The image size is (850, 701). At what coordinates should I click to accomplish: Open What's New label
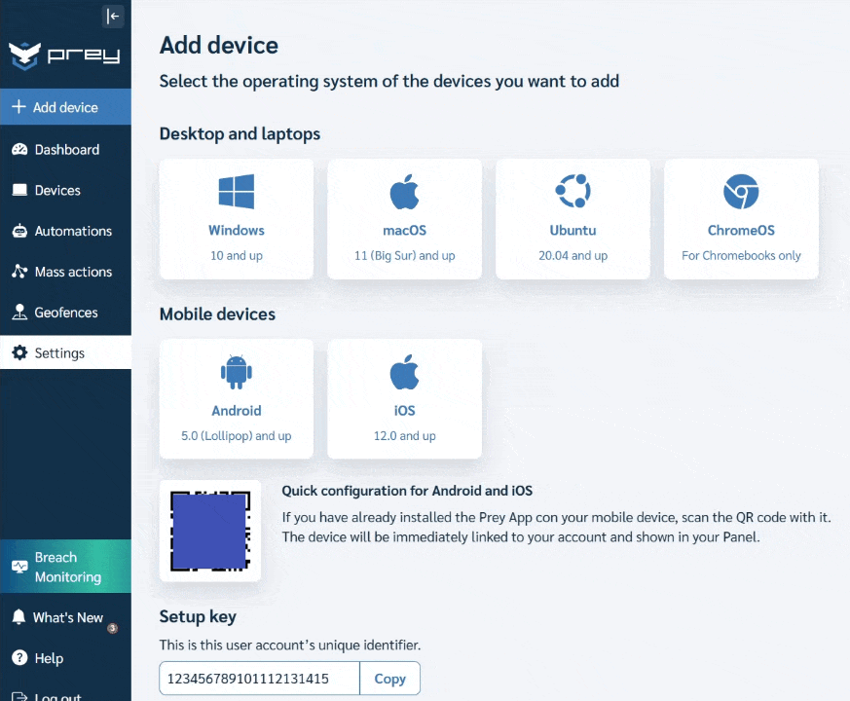coord(68,617)
